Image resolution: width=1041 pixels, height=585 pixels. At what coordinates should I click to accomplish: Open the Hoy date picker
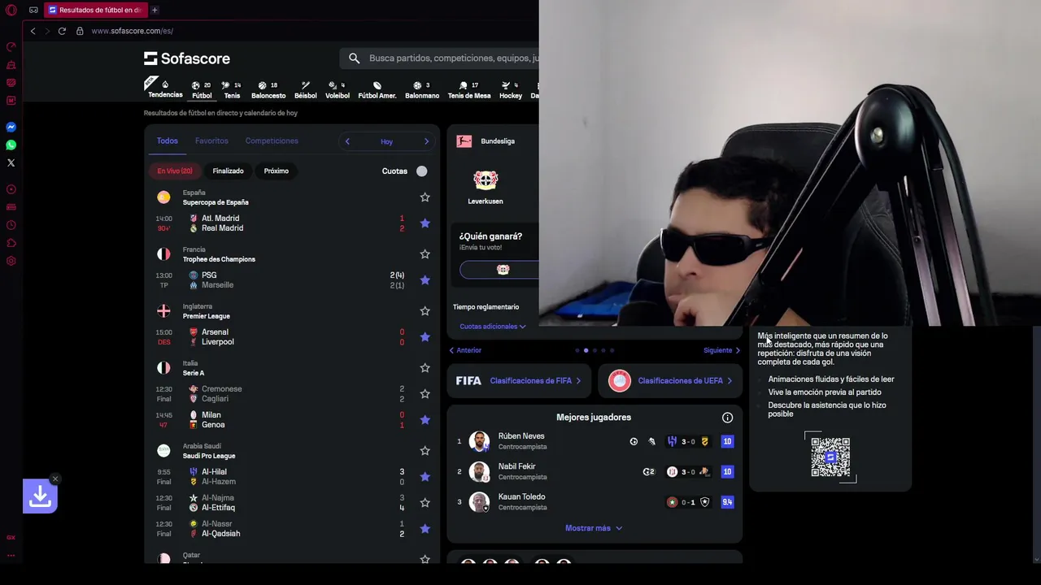[386, 141]
